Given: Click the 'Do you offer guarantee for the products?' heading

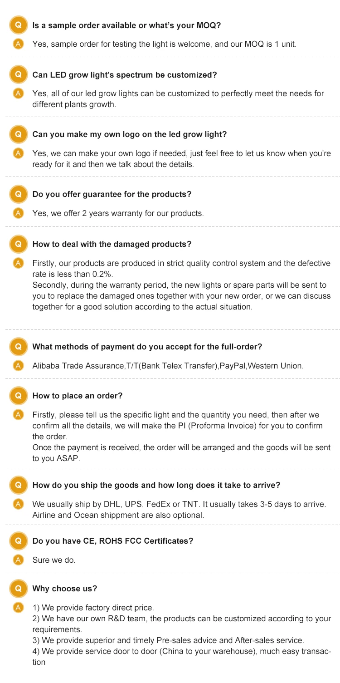Looking at the screenshot, I should pyautogui.click(x=112, y=194).
